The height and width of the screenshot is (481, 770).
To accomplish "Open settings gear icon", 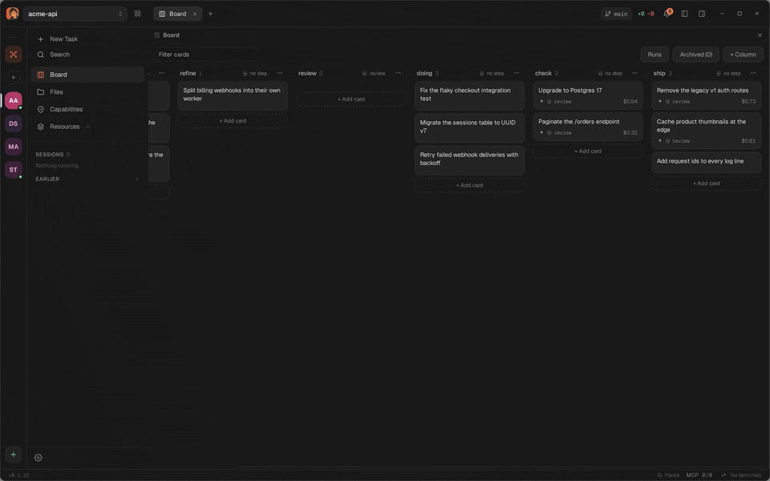I will (38, 458).
